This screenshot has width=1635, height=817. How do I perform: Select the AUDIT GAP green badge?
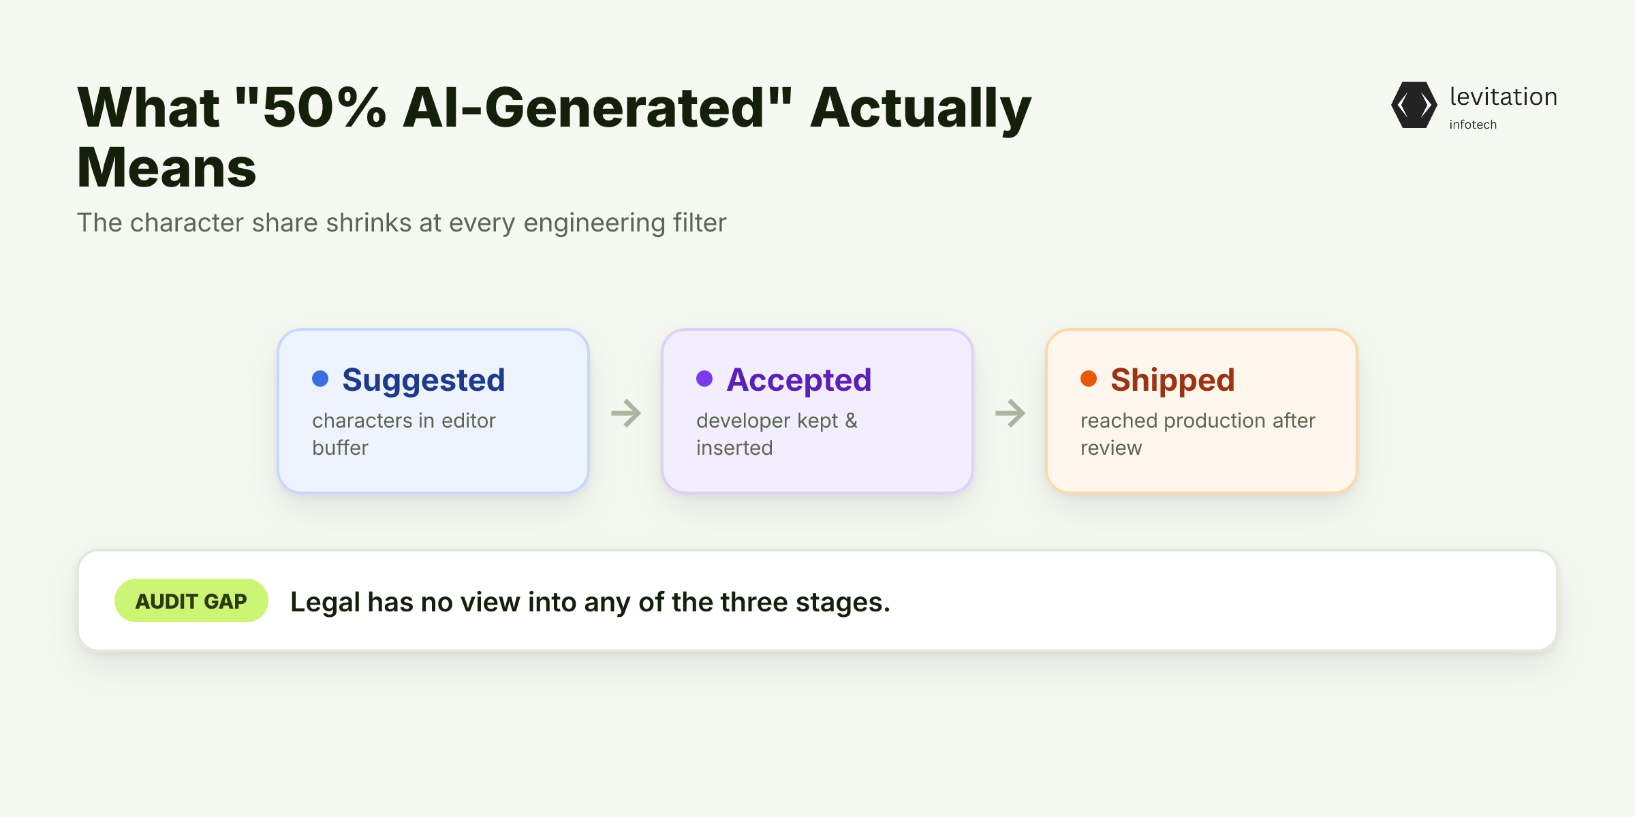(x=191, y=600)
